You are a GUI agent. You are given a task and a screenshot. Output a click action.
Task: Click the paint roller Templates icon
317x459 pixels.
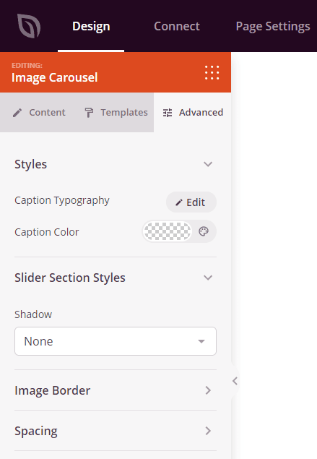click(89, 113)
